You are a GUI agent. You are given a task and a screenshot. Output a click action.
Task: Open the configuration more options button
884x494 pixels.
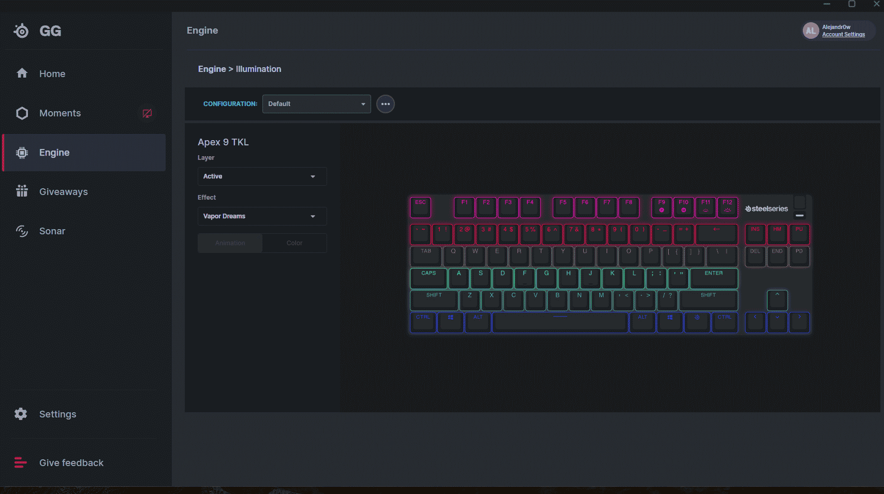click(386, 104)
